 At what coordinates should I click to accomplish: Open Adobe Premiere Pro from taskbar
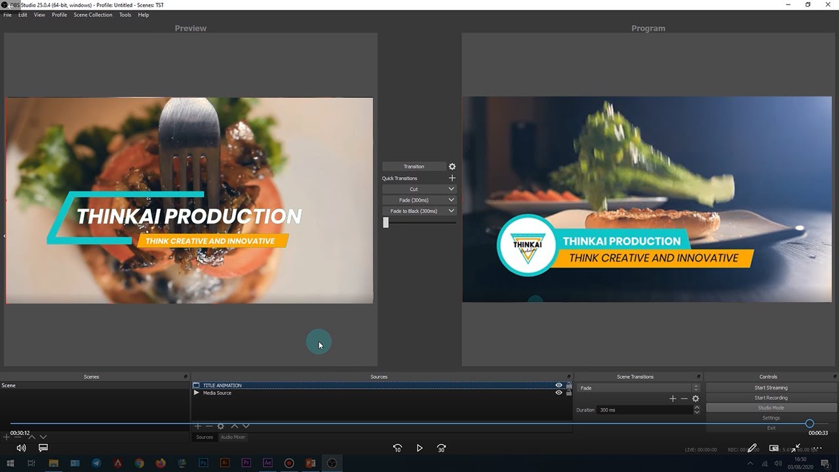[246, 463]
